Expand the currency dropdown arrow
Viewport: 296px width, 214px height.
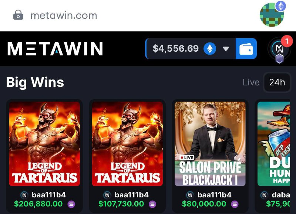226,49
